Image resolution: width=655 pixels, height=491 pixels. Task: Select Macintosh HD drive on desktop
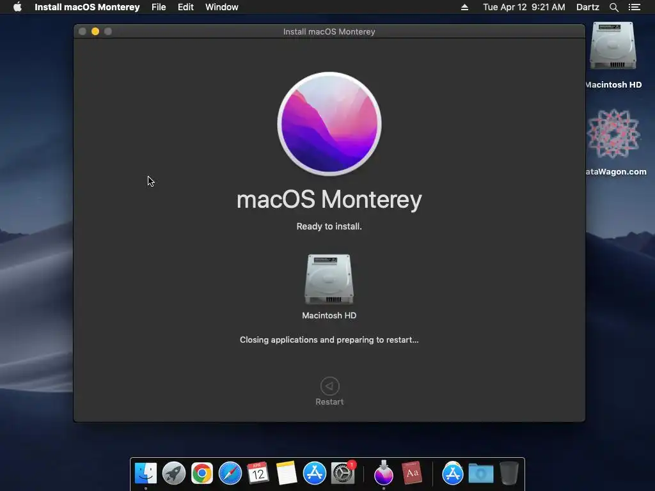(x=613, y=46)
